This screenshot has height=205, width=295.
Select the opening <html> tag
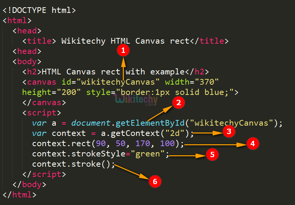tap(17, 20)
